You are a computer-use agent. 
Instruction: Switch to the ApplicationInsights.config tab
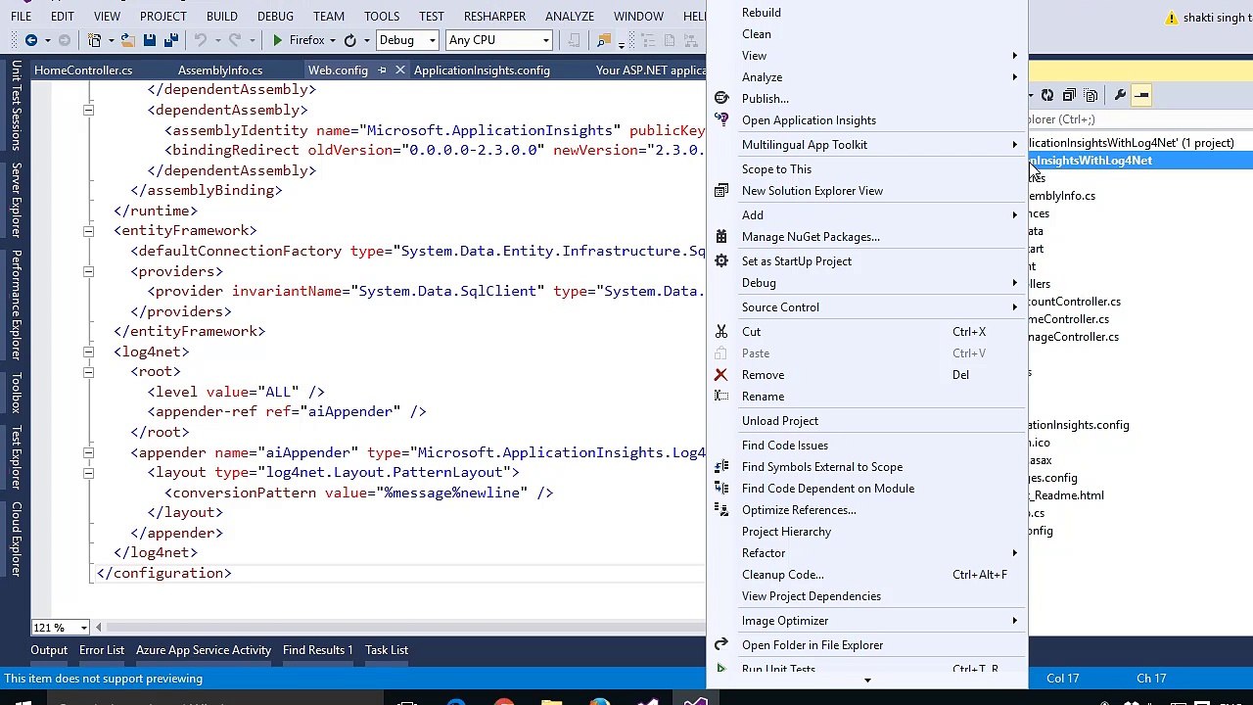click(x=482, y=70)
